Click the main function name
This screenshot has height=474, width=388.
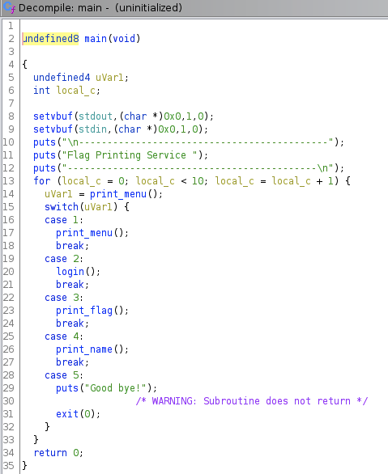[96, 39]
